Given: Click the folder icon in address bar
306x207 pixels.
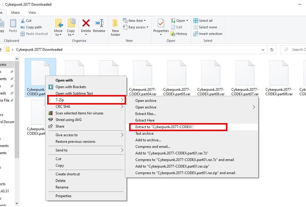Looking at the screenshot, I should 7,49.
